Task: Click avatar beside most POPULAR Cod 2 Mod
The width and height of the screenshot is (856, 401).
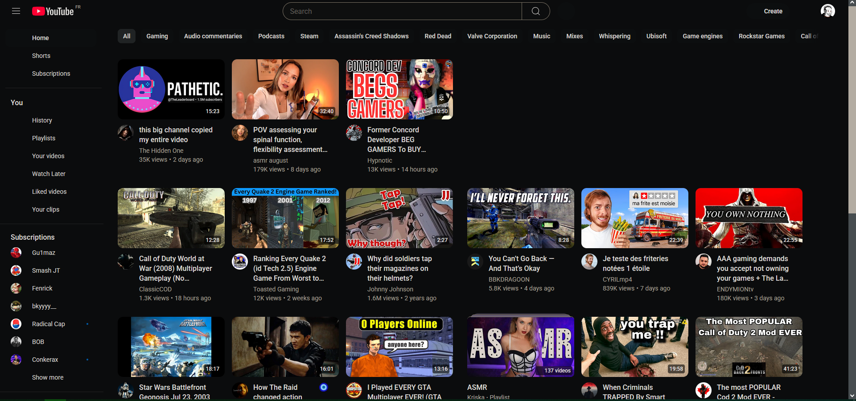Action: (x=704, y=390)
